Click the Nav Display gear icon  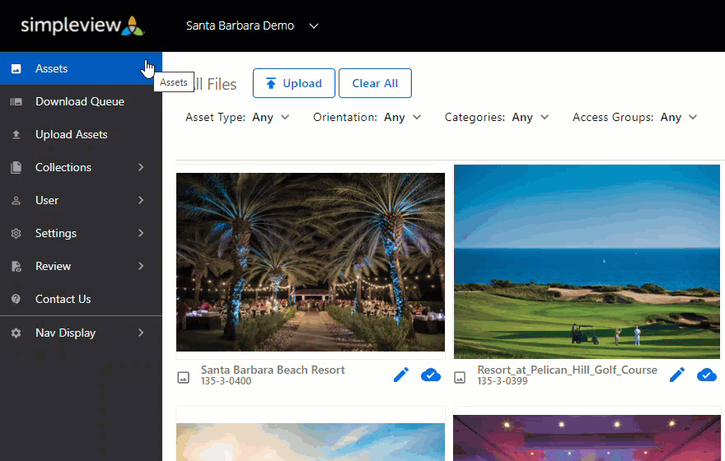(16, 333)
